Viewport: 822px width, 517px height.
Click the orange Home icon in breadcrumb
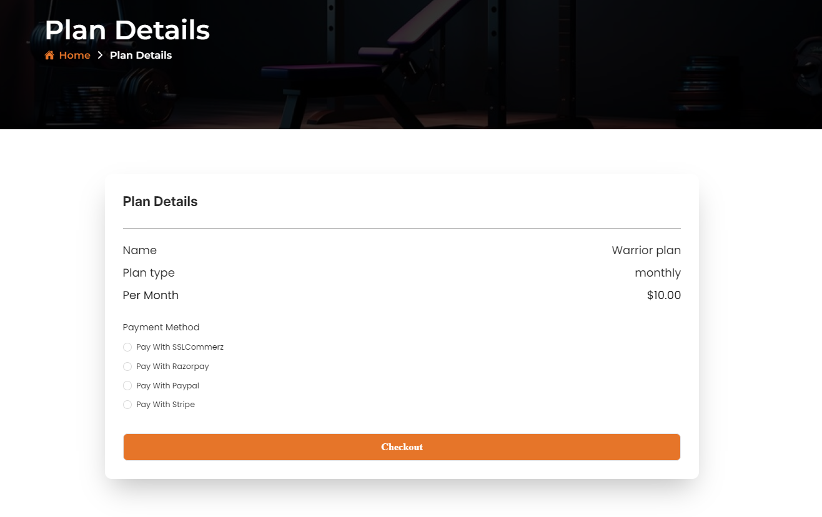(49, 55)
